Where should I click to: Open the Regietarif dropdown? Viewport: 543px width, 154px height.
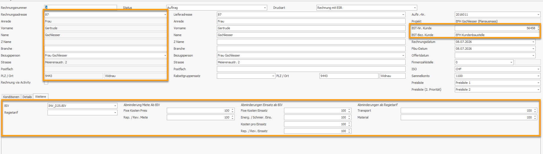115,113
